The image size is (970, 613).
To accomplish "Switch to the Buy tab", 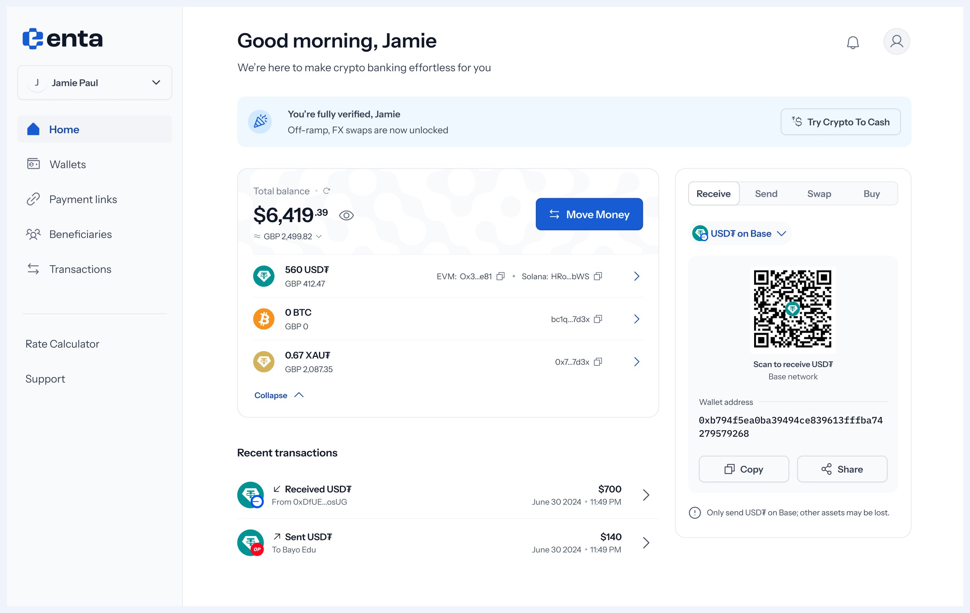I will [871, 193].
